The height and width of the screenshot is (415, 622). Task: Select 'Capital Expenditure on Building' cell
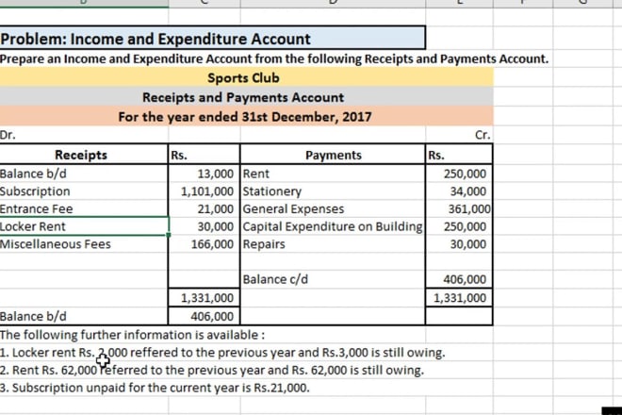tap(333, 226)
